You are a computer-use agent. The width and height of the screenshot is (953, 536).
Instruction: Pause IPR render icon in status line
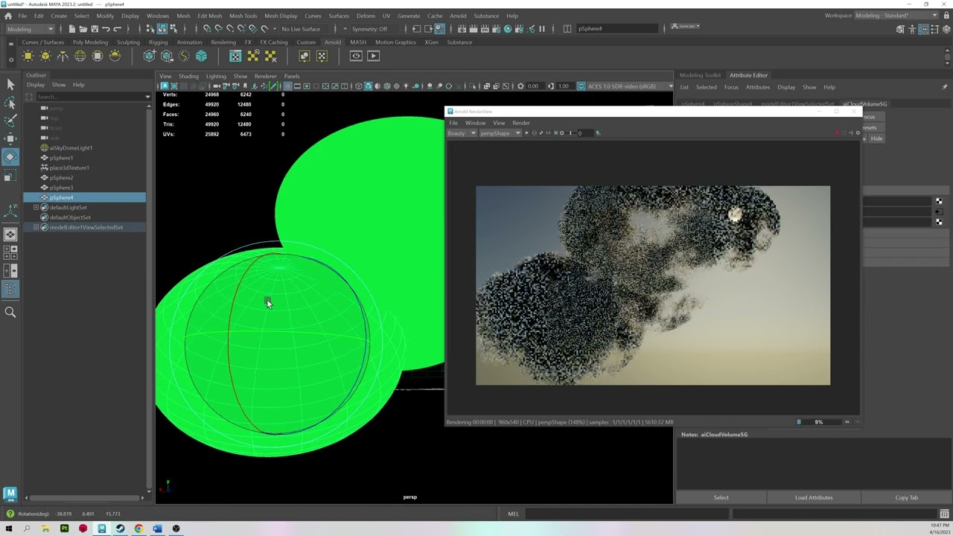pyautogui.click(x=541, y=29)
